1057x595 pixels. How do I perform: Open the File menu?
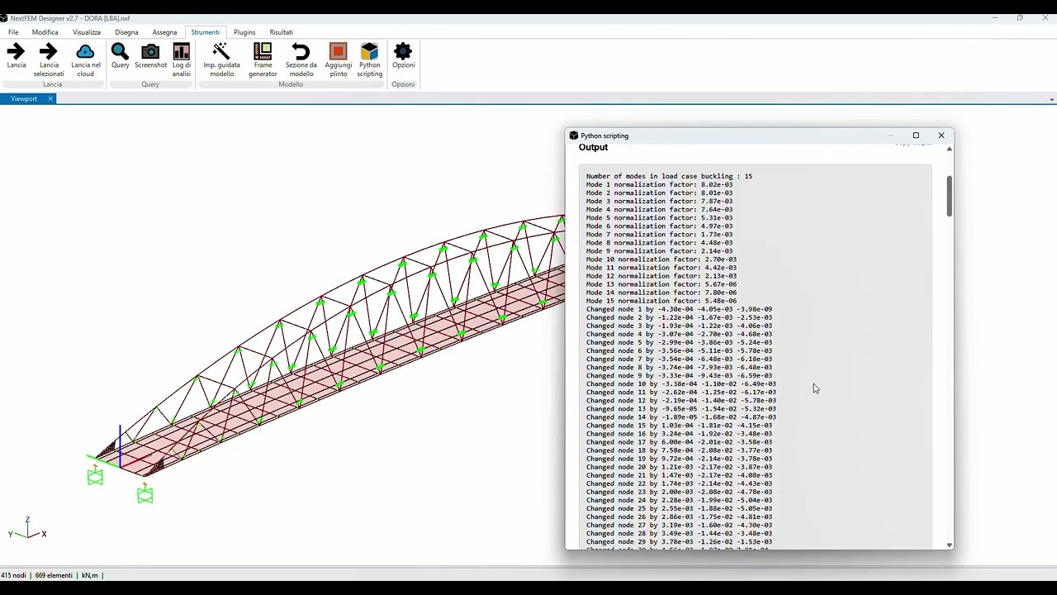coord(13,32)
